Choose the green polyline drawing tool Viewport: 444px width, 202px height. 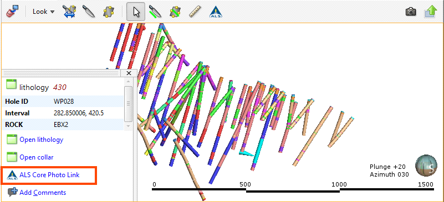155,12
